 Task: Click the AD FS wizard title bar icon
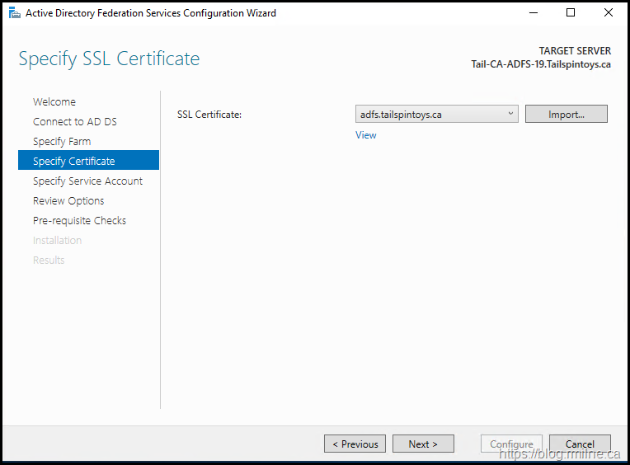coord(14,13)
